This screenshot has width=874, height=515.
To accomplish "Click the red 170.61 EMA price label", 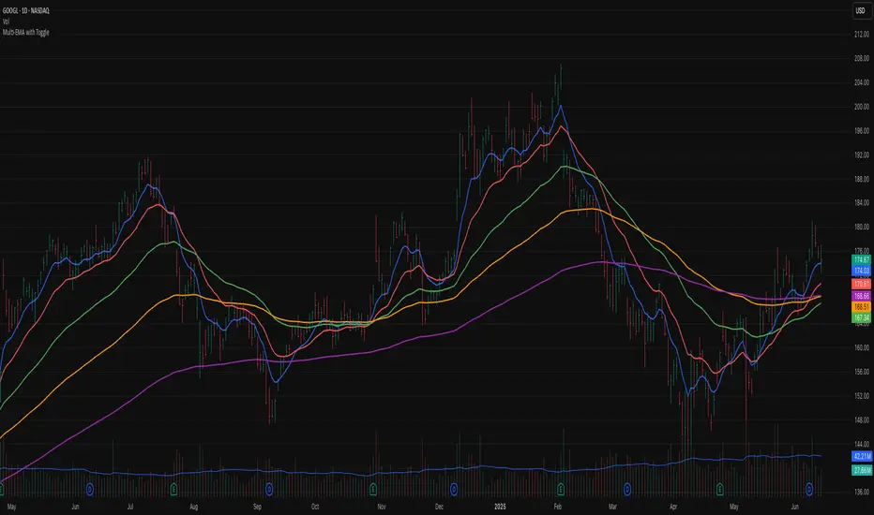I will pos(861,284).
